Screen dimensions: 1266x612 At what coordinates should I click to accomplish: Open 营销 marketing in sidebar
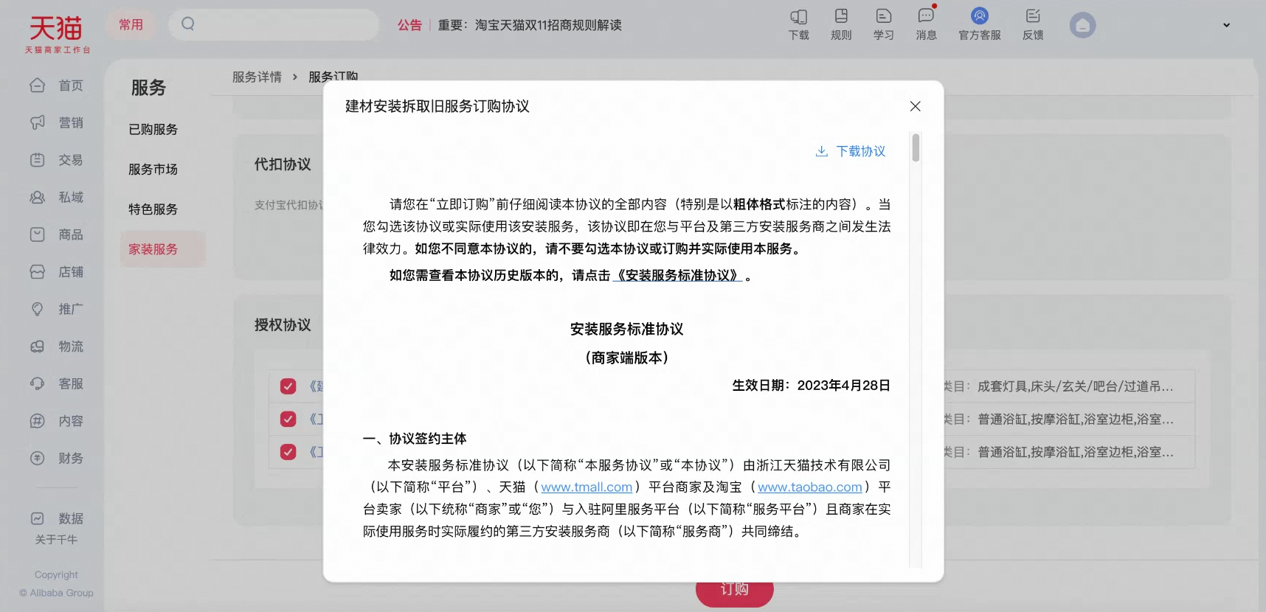tap(57, 122)
